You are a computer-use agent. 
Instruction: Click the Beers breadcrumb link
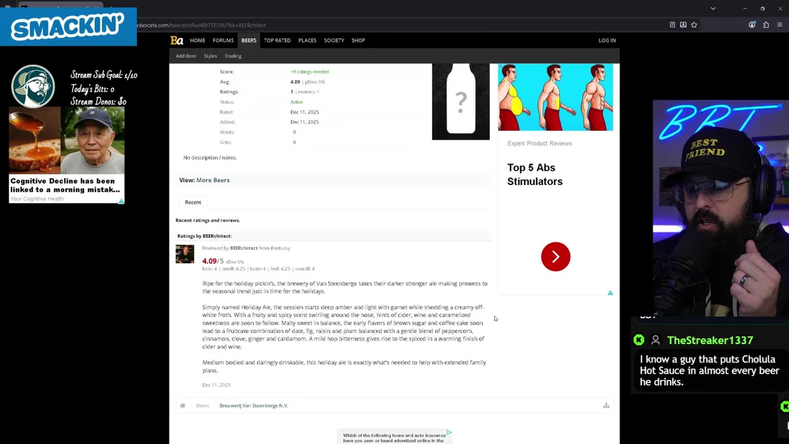tap(202, 406)
